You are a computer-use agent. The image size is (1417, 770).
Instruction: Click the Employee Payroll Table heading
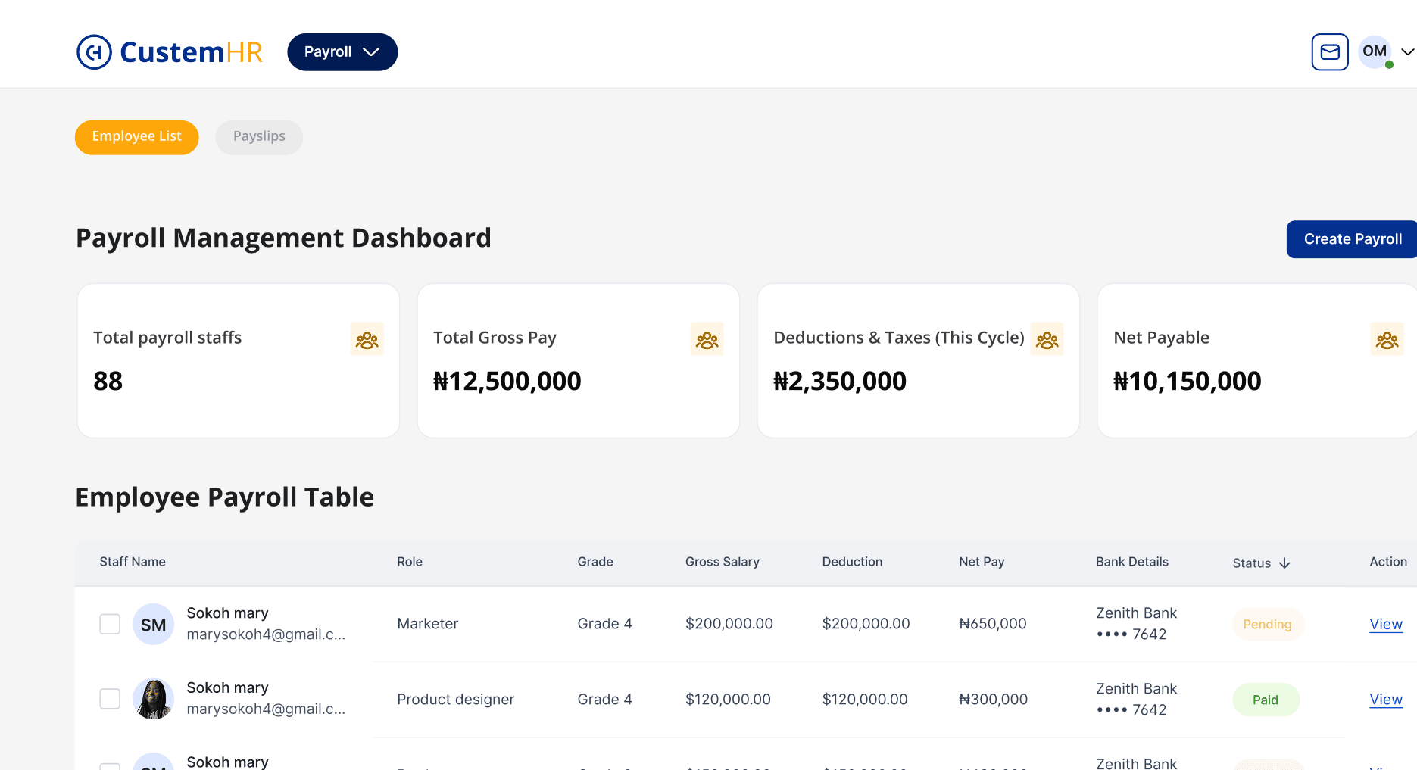tap(225, 497)
